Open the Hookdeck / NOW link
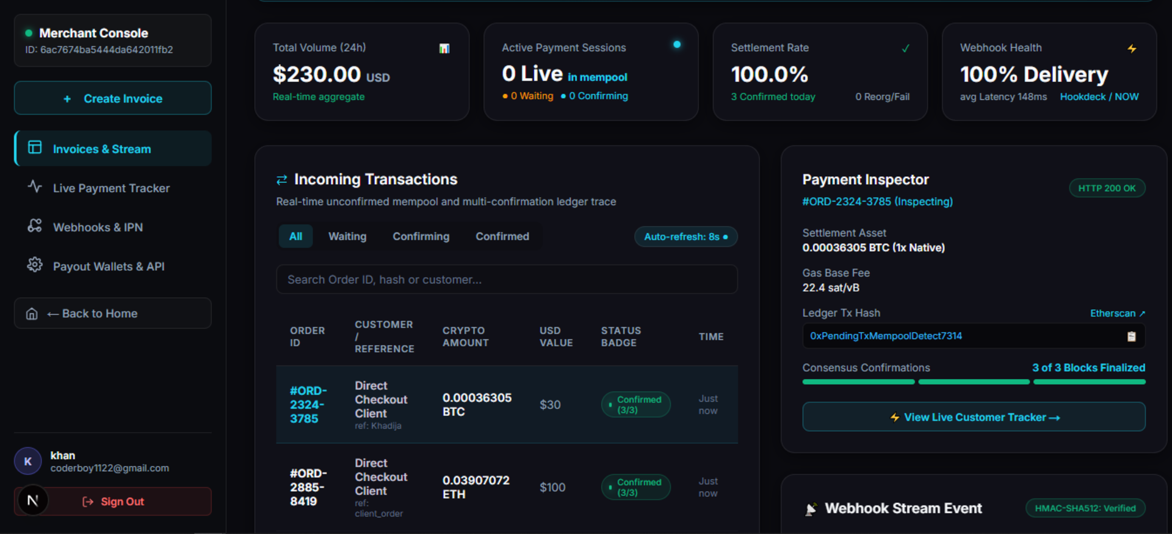The height and width of the screenshot is (534, 1172). pos(1099,97)
